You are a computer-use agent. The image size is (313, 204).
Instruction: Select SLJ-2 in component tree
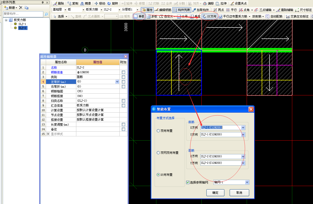(x=23, y=28)
